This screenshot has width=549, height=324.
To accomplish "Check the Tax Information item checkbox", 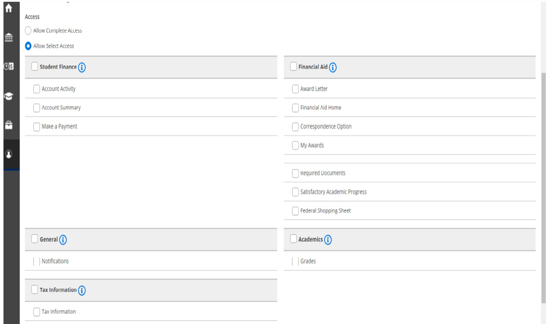I will coord(37,312).
